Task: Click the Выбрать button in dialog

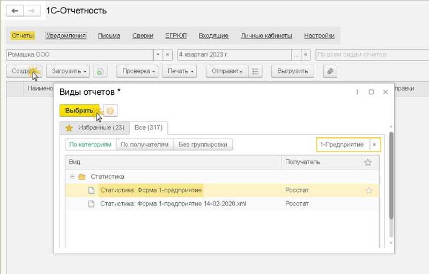Action: click(x=79, y=111)
